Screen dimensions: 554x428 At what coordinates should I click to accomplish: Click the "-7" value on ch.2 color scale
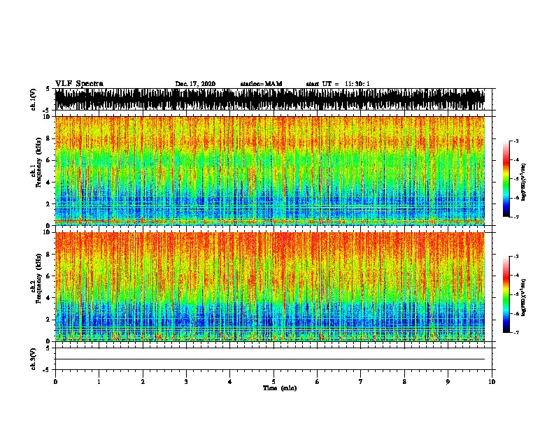tap(516, 332)
